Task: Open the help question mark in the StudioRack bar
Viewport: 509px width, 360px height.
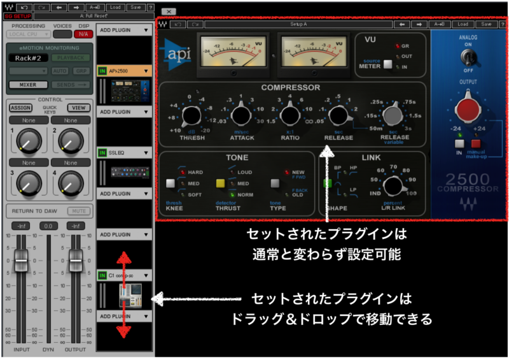Action: tap(150, 8)
